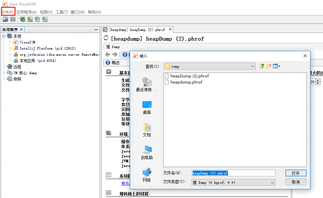Open the view menu icon in dialog
The width and height of the screenshot is (323, 198).
pyautogui.click(x=276, y=66)
